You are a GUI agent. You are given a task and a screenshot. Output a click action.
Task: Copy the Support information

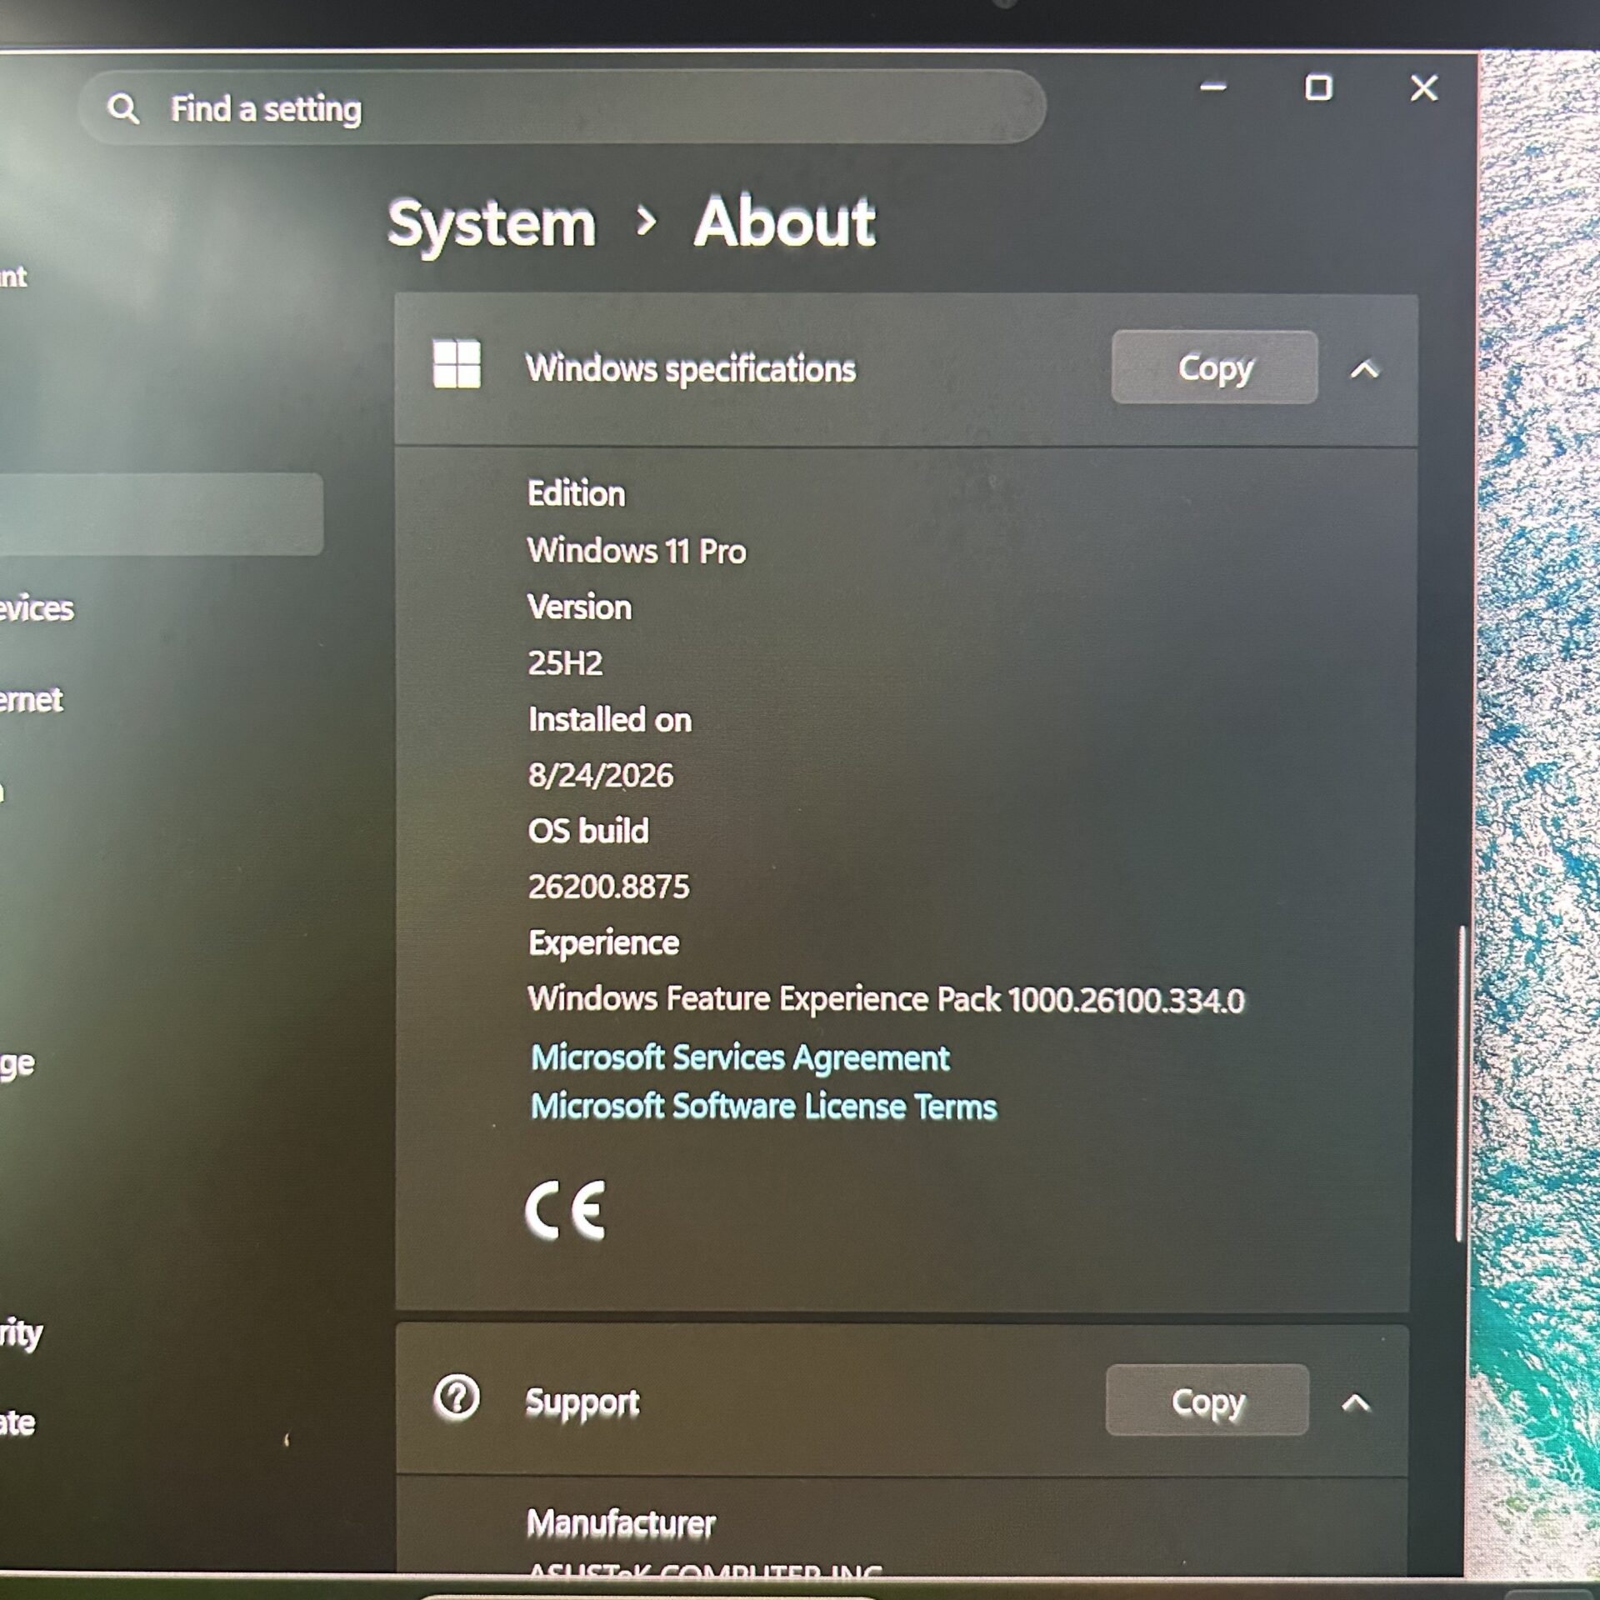[1207, 1401]
